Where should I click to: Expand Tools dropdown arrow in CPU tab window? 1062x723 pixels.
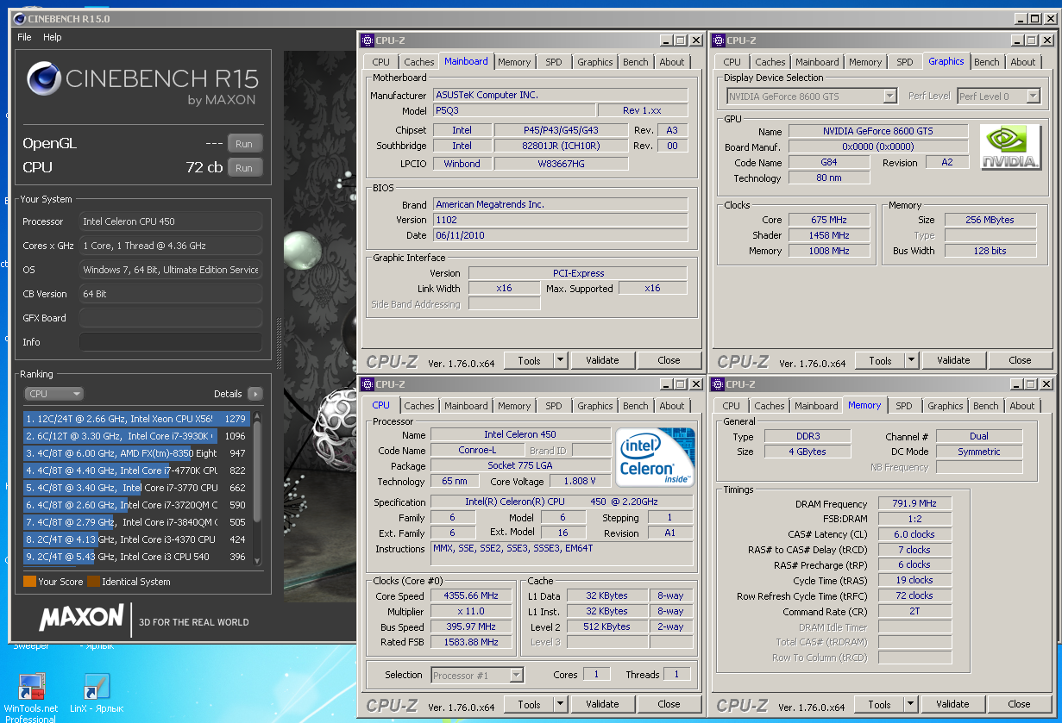560,704
